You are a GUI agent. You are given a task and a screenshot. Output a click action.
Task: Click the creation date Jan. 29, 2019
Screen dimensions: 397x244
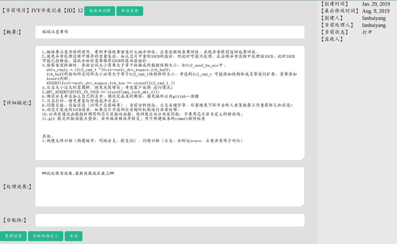point(376,4)
